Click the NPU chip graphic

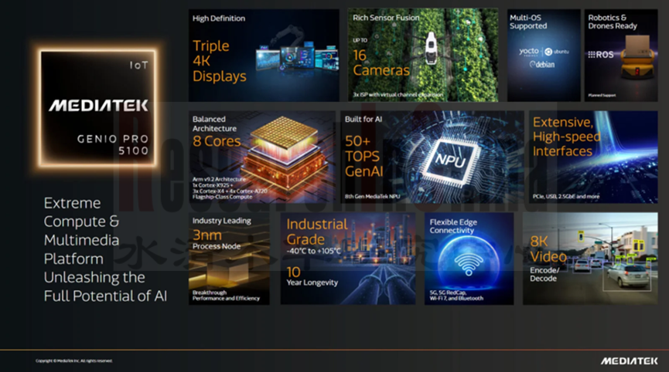click(x=451, y=161)
